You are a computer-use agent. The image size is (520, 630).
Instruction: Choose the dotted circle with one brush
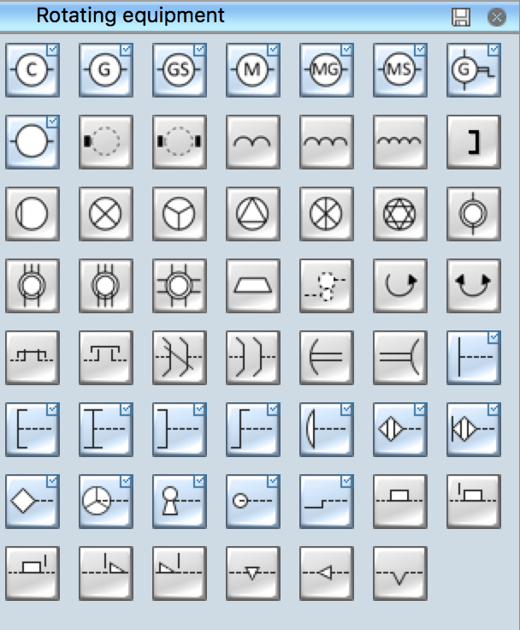(106, 142)
